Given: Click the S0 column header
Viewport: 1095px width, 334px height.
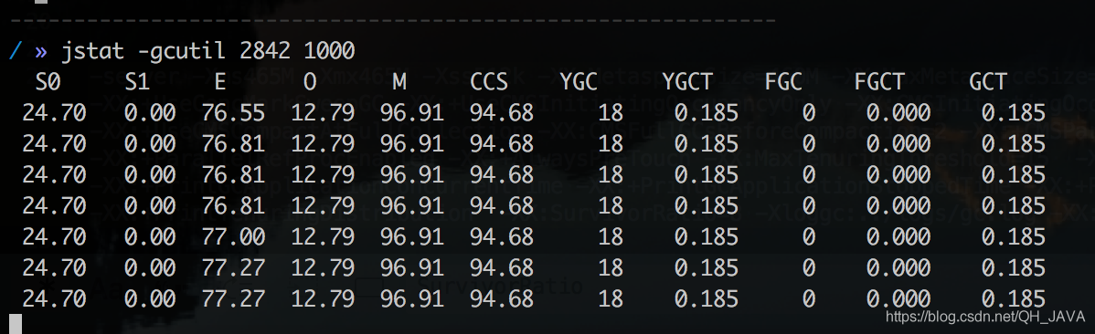Looking at the screenshot, I should pos(48,82).
